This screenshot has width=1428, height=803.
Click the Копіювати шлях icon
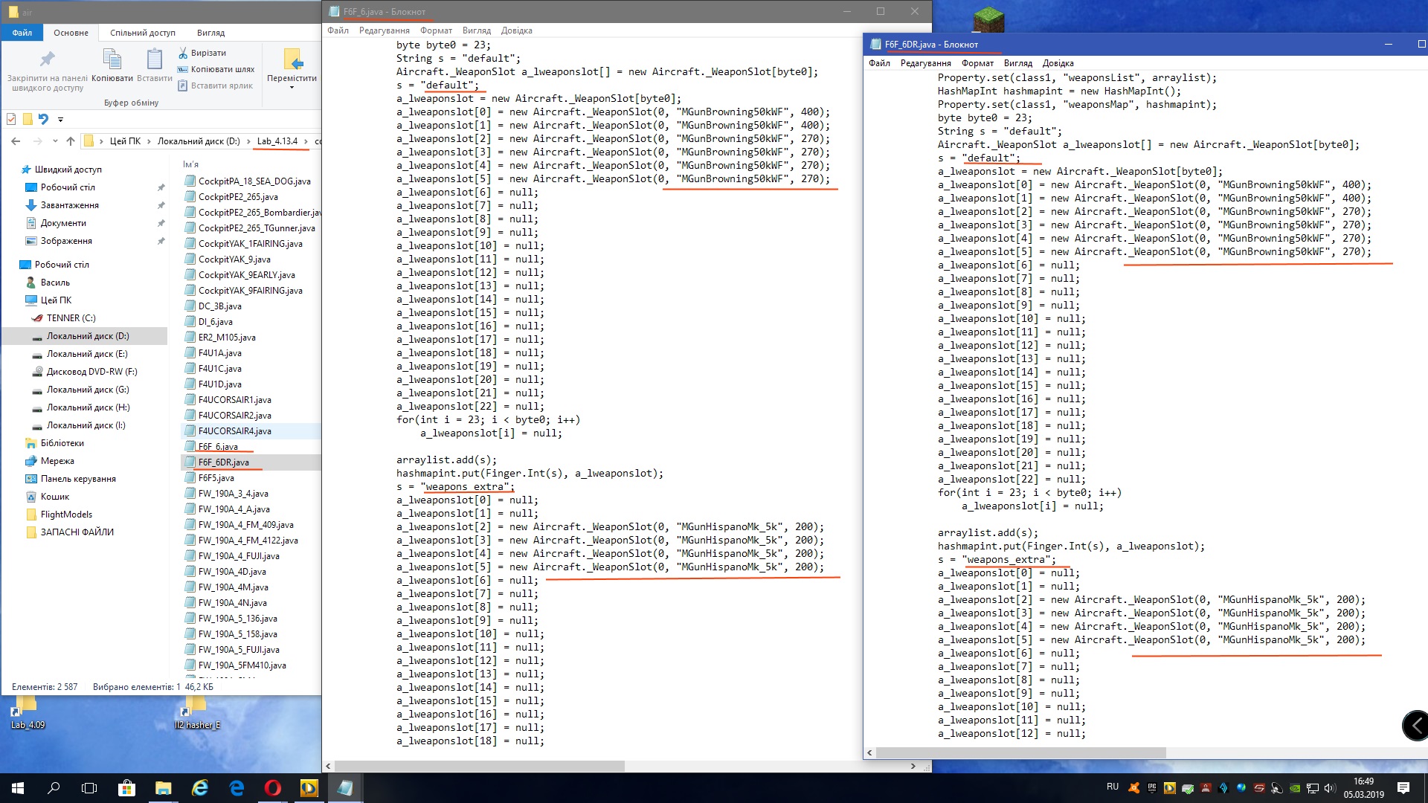point(183,69)
